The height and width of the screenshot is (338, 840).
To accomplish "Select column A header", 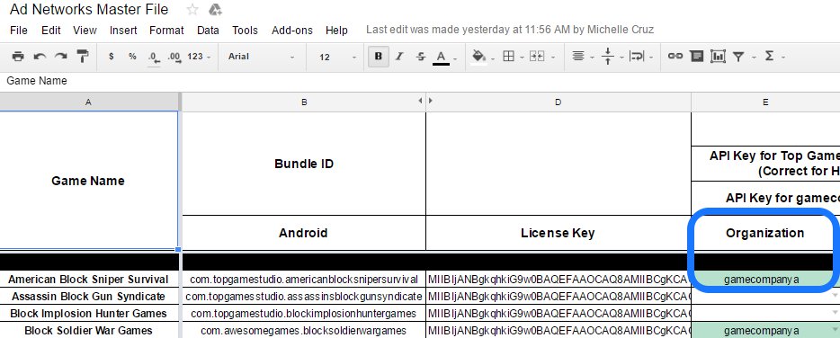I will [x=88, y=102].
